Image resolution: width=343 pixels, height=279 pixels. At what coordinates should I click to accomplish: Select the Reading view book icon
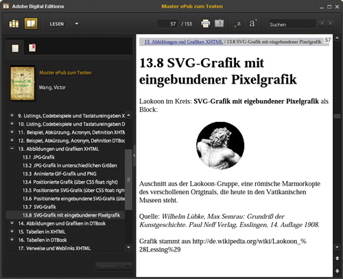click(31, 23)
